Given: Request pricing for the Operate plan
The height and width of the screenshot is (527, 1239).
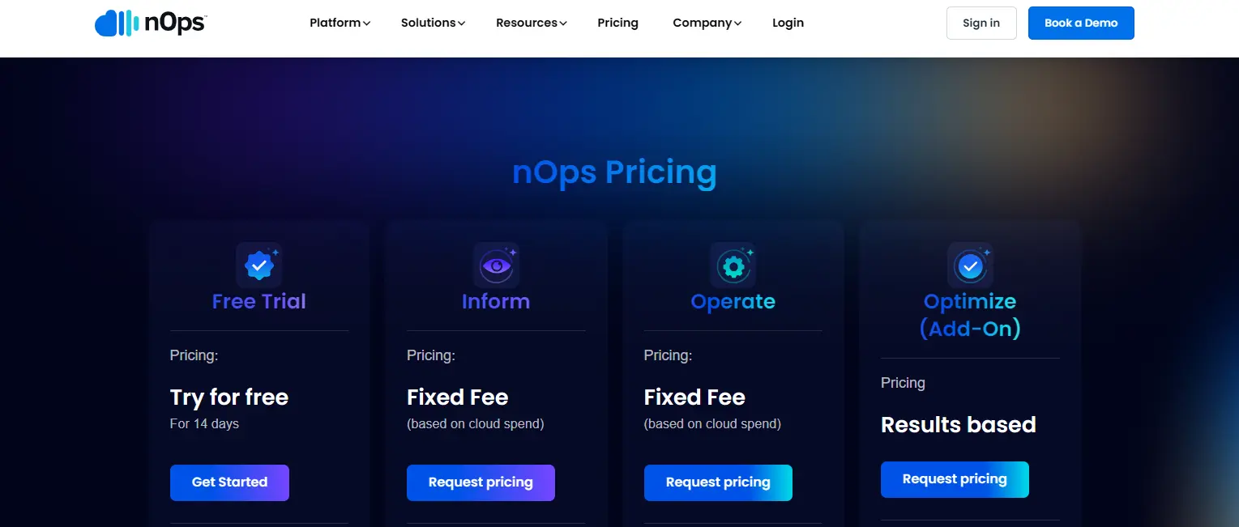Looking at the screenshot, I should coord(718,482).
